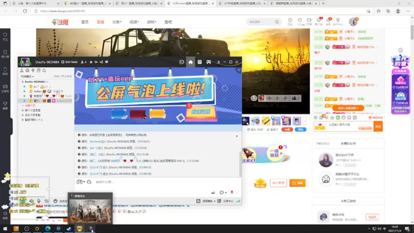Click the orange post button below the video
Image resolution: width=414 pixels, height=233 pixels.
click(297, 183)
